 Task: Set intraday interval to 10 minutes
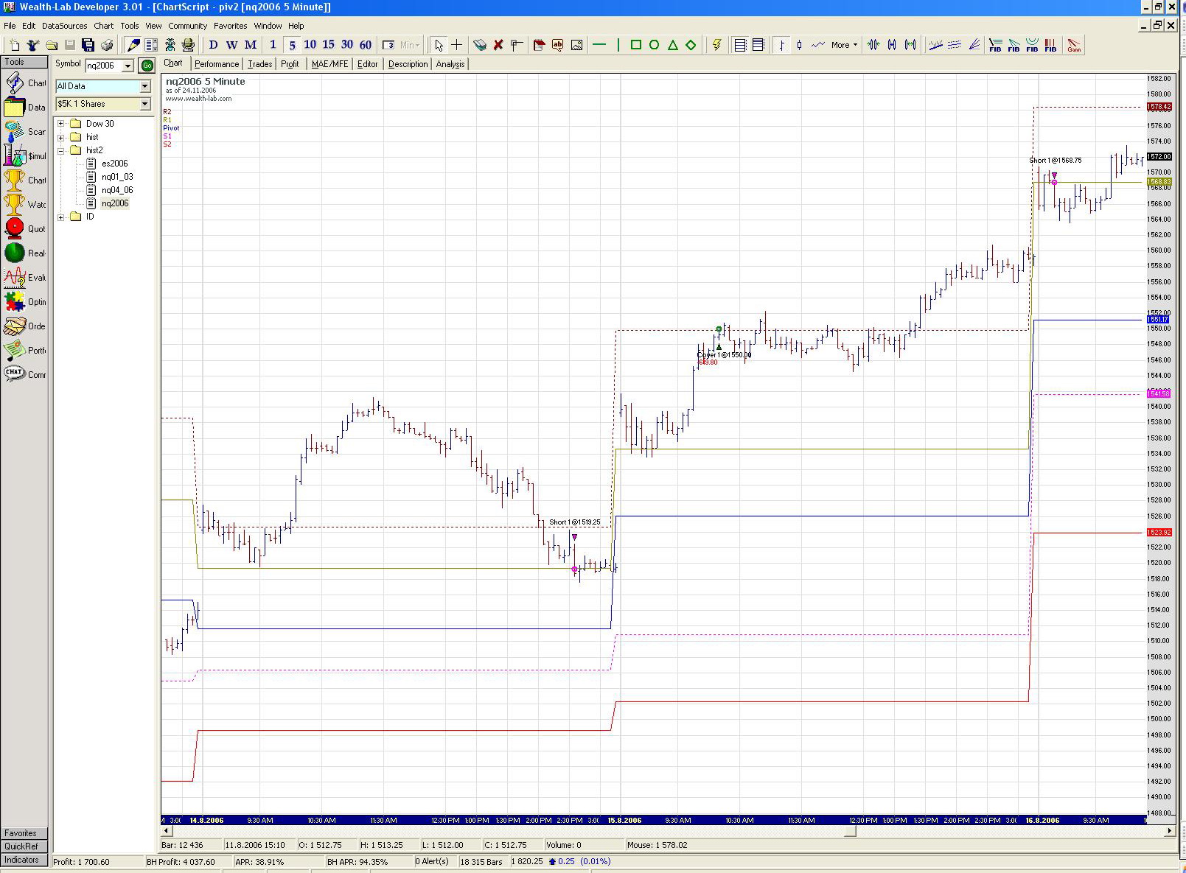tap(310, 45)
